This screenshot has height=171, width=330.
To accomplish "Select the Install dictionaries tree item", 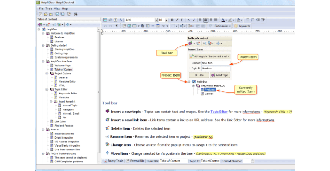I will 64,134.
